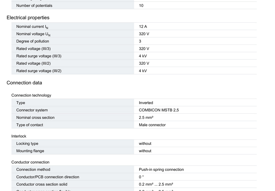
Task: Click the Connection data section heading
Action: 24,83
